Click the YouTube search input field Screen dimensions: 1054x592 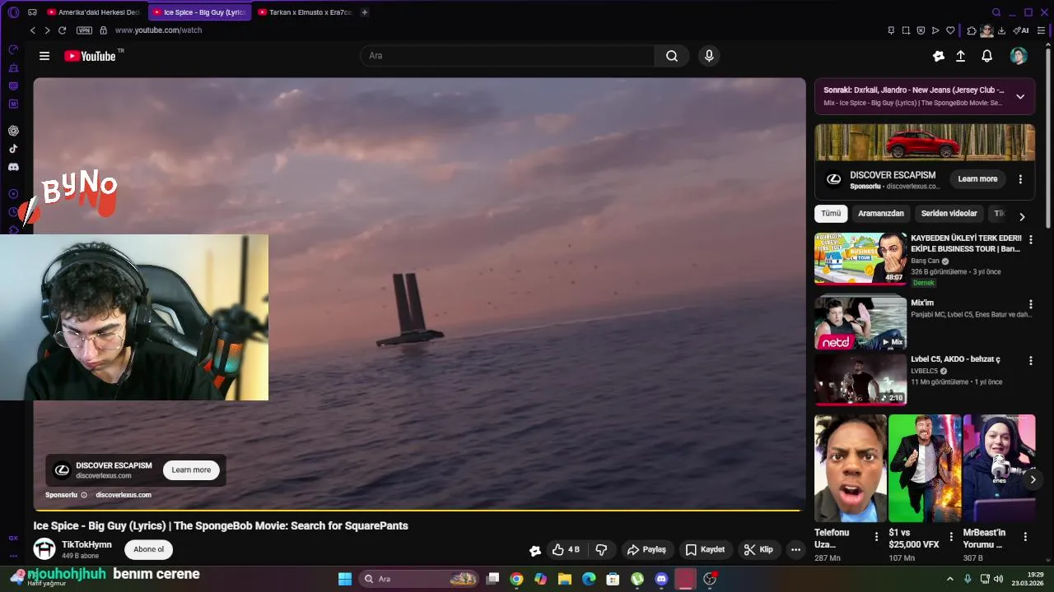(507, 56)
